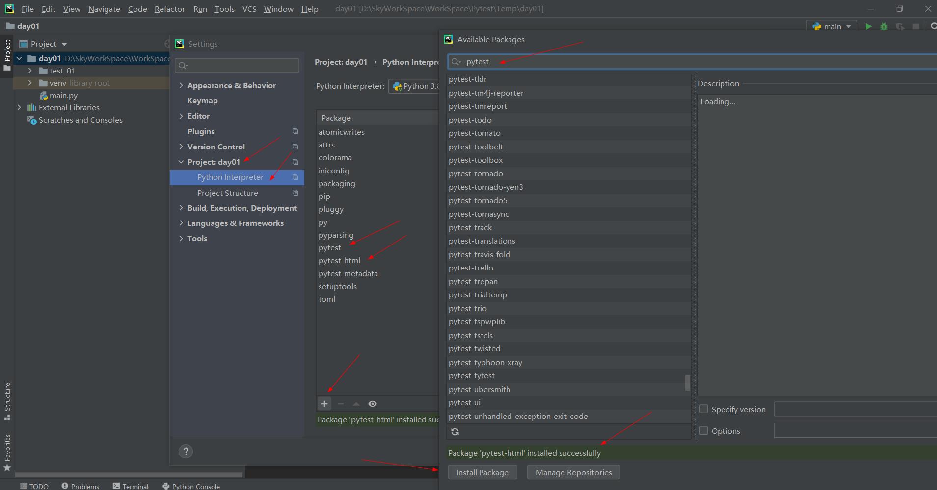Image resolution: width=937 pixels, height=490 pixels.
Task: Open the Navigate menu
Action: (104, 9)
